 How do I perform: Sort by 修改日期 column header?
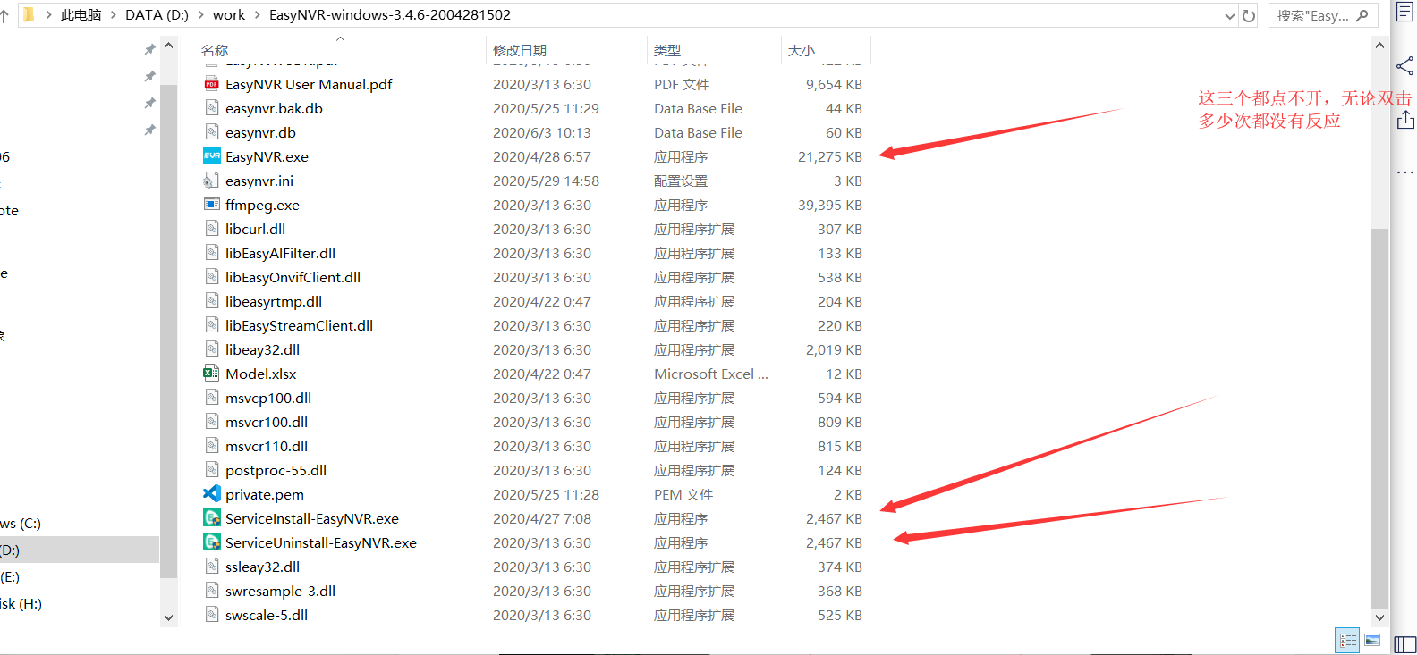520,51
